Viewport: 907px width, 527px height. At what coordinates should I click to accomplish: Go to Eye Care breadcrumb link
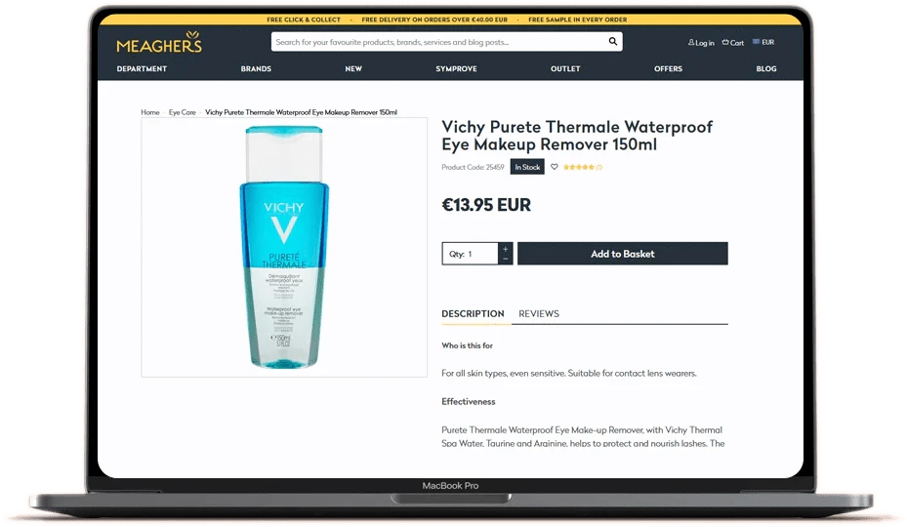[183, 112]
